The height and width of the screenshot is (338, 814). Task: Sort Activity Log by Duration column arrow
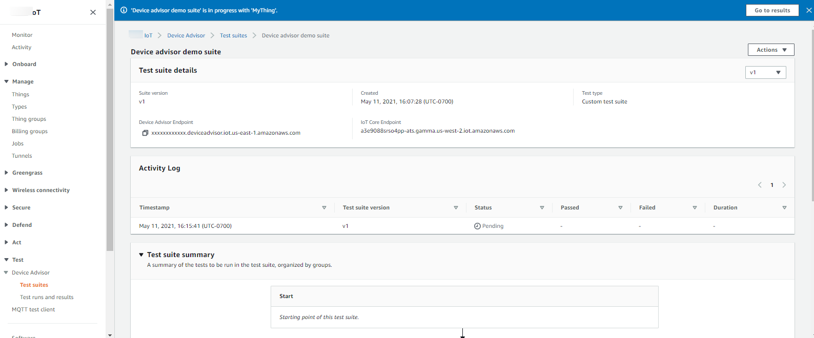click(784, 208)
